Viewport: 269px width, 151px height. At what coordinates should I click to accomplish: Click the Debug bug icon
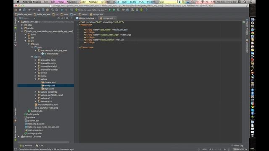(x=114, y=10)
